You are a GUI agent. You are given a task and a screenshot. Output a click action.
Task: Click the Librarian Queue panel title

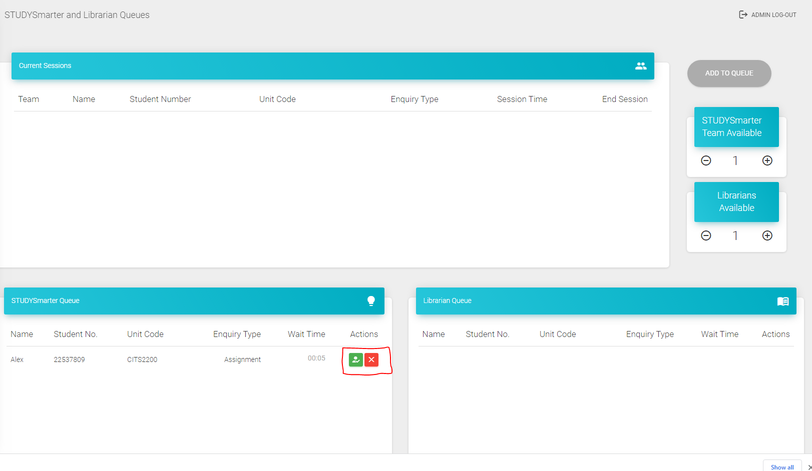[x=447, y=301]
